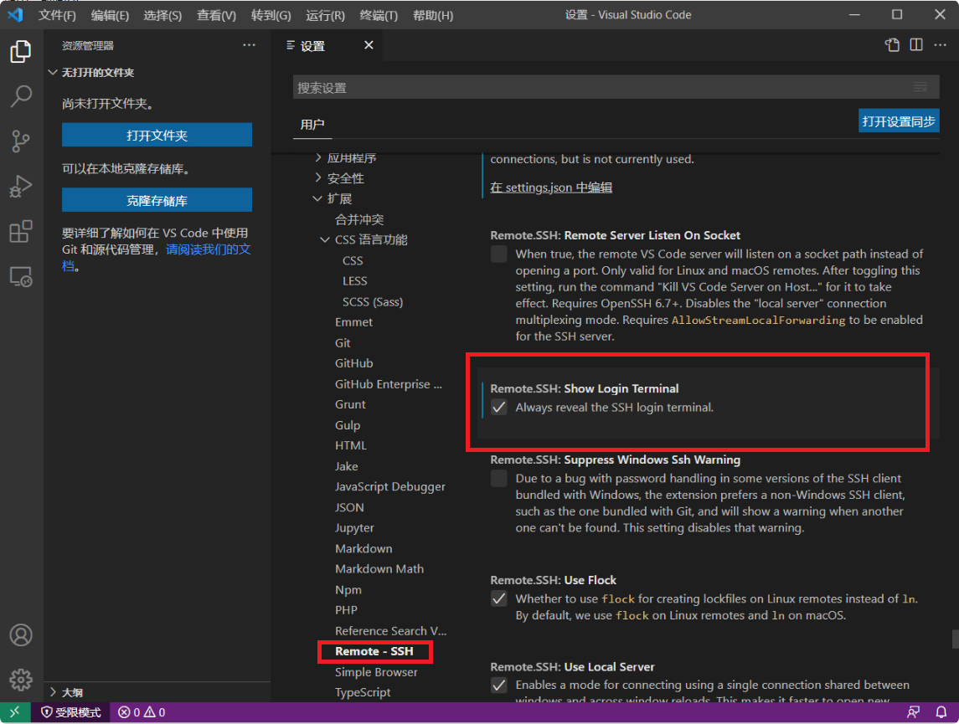Open the Remote Explorer view icon
Image resolution: width=959 pixels, height=724 pixels.
click(x=21, y=277)
